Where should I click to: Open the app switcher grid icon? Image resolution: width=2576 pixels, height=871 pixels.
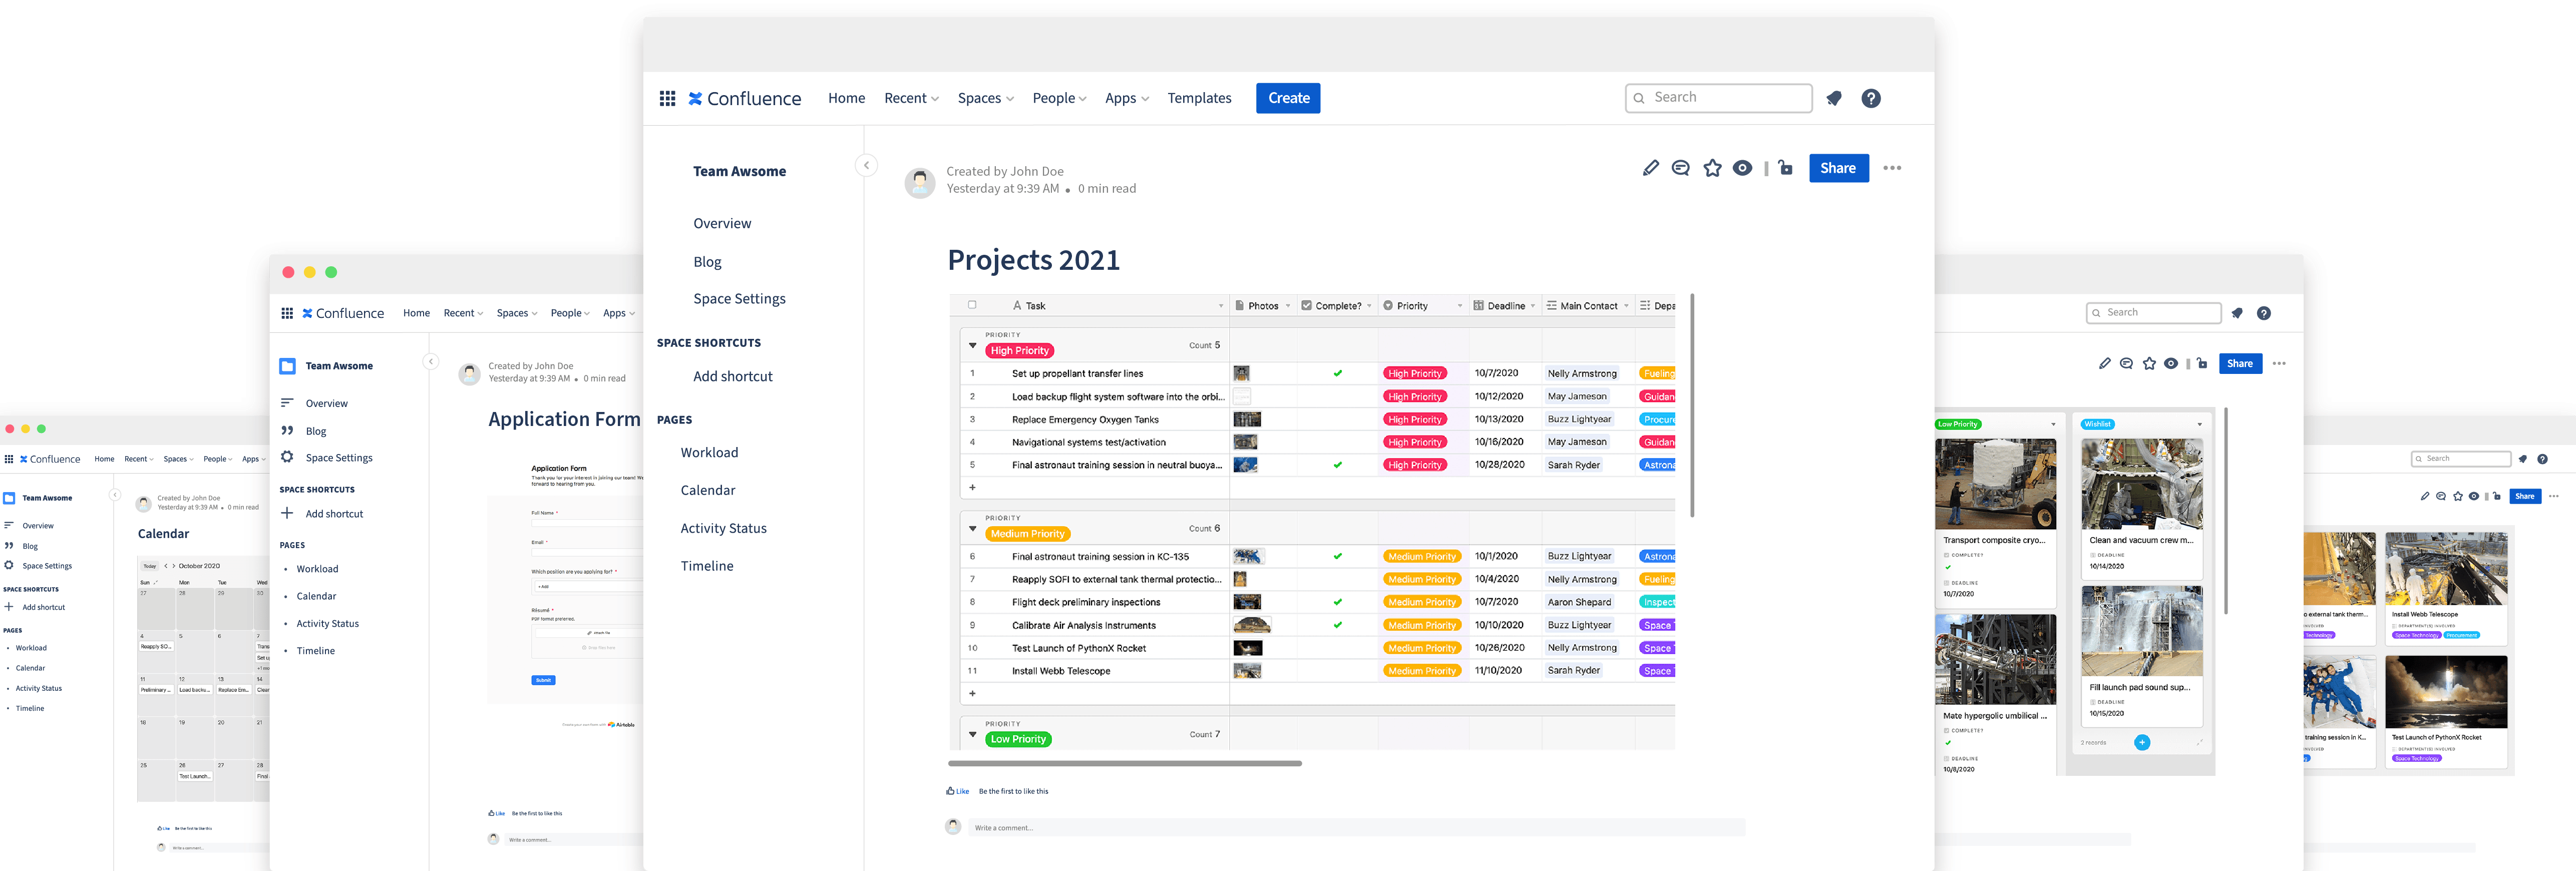tap(668, 97)
